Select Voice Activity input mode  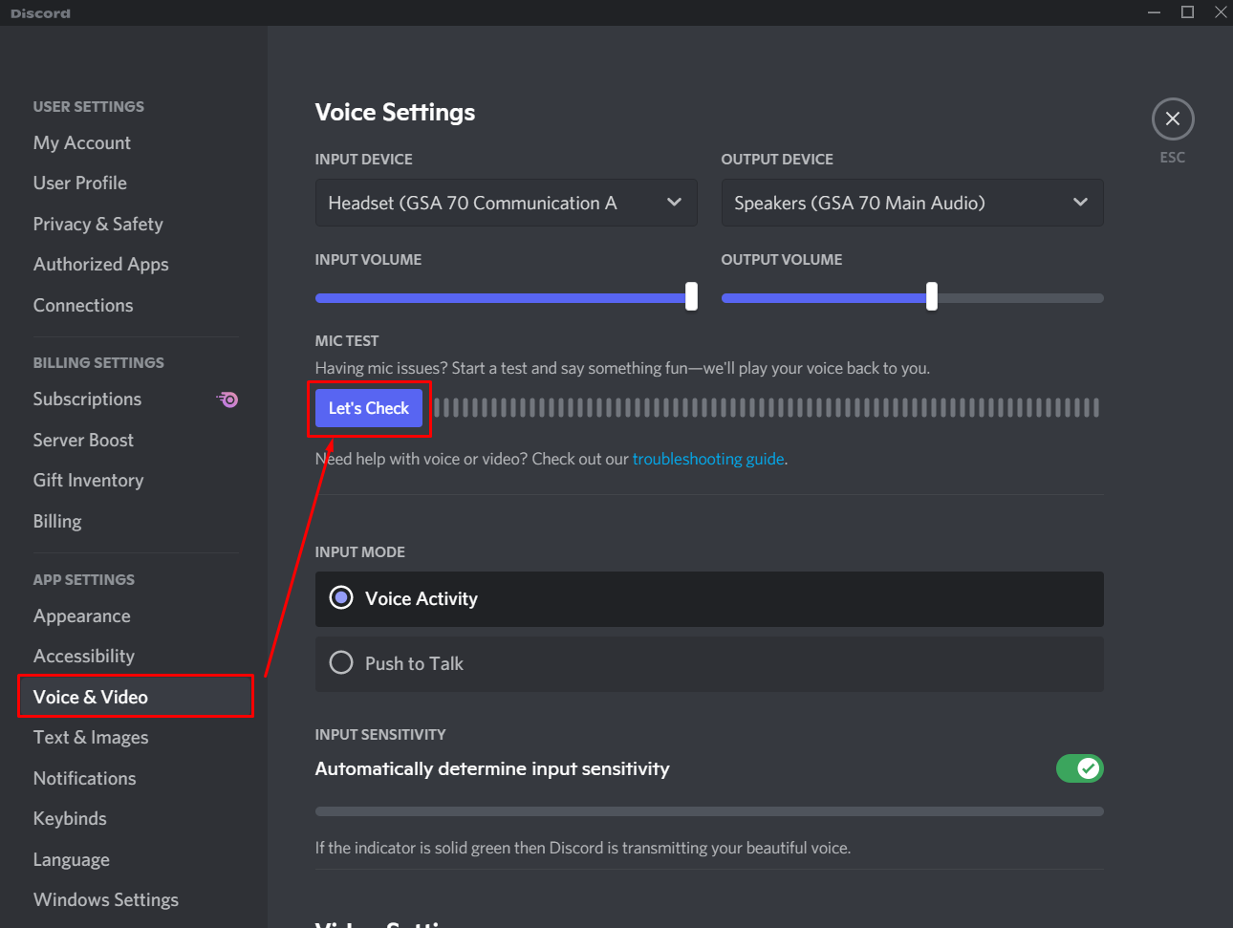pyautogui.click(x=709, y=599)
